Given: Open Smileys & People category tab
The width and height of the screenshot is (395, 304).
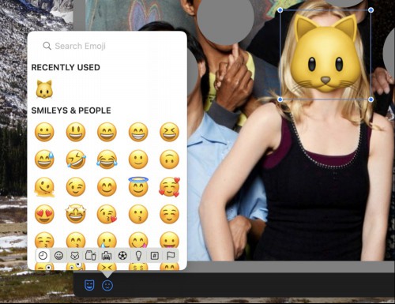Looking at the screenshot, I should (x=58, y=255).
